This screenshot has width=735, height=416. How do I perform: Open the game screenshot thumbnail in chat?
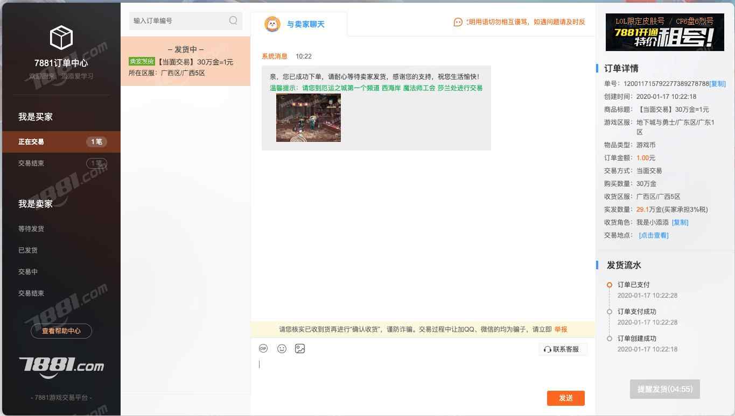click(x=309, y=118)
